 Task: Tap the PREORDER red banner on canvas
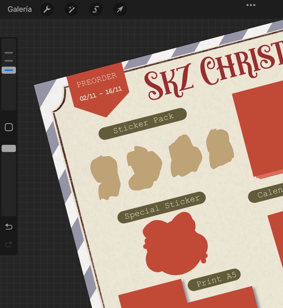tap(98, 89)
